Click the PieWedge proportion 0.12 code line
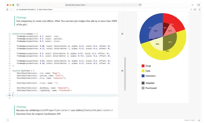This screenshot has height=123, width=204. coord(64,48)
